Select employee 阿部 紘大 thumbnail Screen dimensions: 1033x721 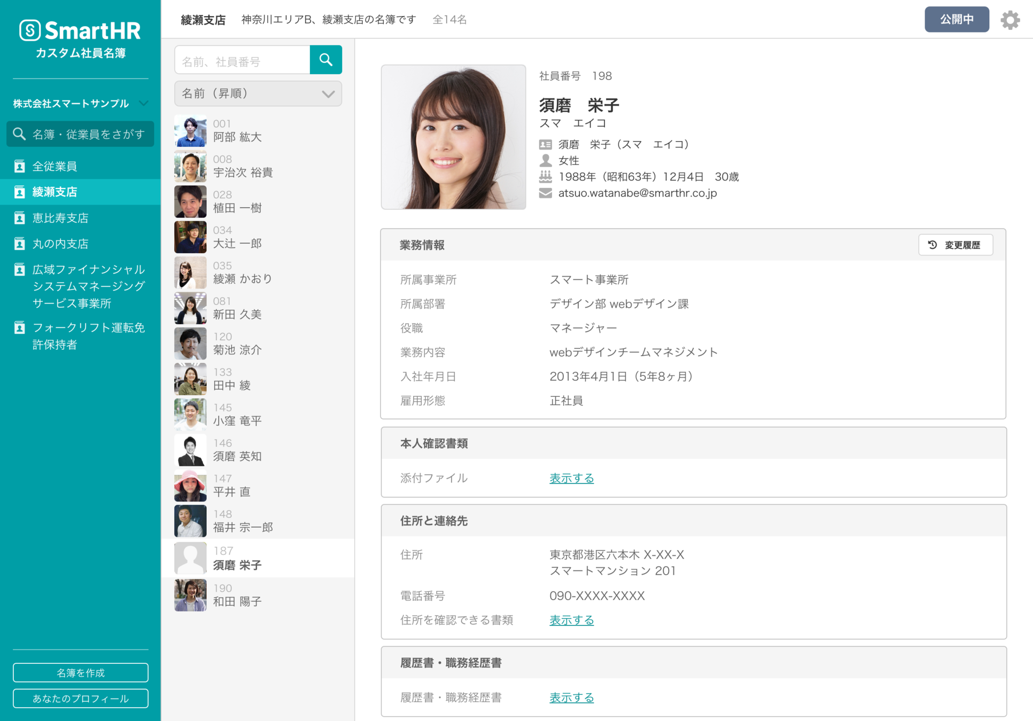190,131
